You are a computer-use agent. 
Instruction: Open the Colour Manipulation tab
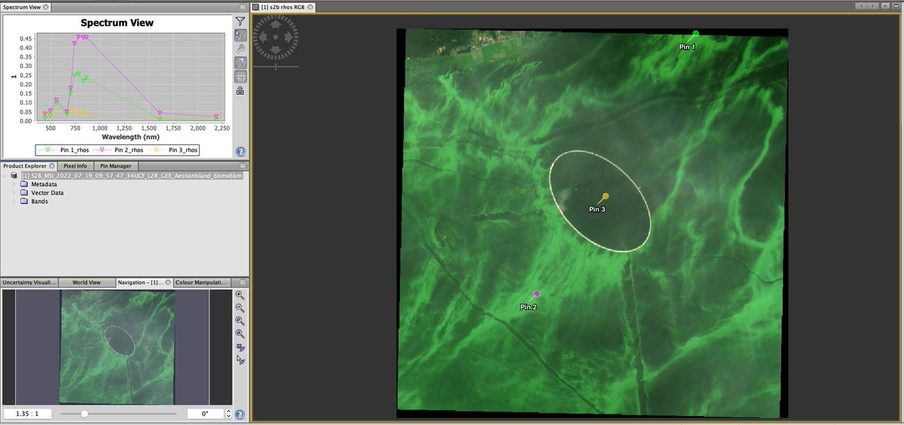[201, 282]
